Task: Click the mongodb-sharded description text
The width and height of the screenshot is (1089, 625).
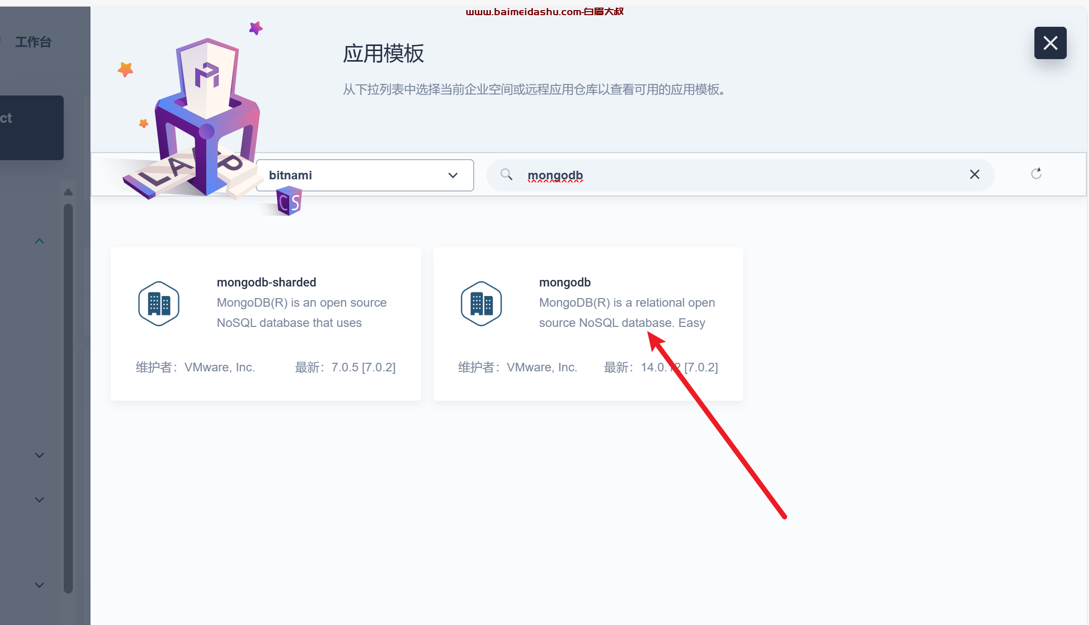Action: tap(302, 313)
